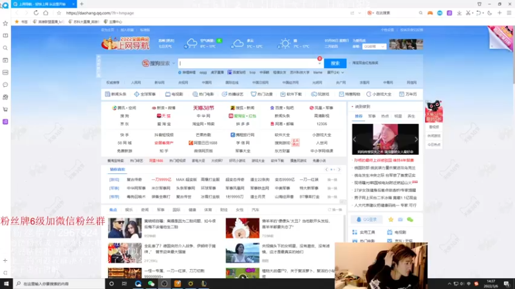Open the chat bubble icon in left sidebar
This screenshot has width=515, height=289.
pyautogui.click(x=5, y=85)
